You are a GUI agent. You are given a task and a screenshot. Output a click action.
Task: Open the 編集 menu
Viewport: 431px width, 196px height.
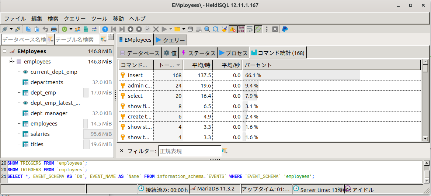tap(37, 19)
